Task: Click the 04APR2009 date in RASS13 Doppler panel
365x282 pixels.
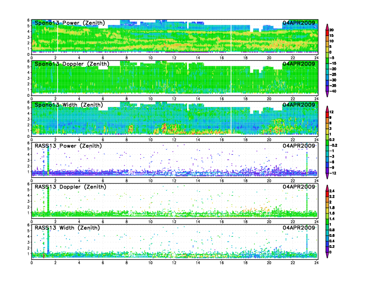Action: click(299, 187)
